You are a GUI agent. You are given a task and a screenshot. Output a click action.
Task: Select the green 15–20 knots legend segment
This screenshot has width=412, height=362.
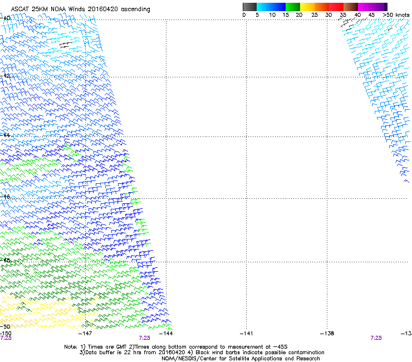click(293, 7)
